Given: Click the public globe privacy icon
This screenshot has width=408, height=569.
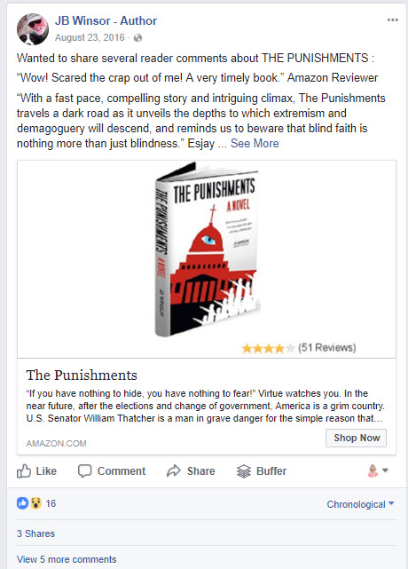Looking at the screenshot, I should (137, 38).
